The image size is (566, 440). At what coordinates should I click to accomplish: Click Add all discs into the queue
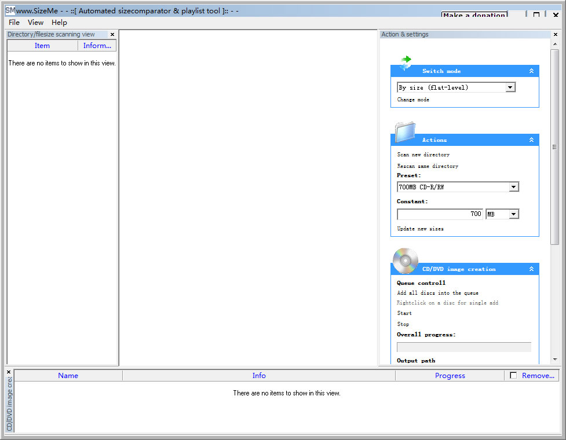pyautogui.click(x=437, y=293)
